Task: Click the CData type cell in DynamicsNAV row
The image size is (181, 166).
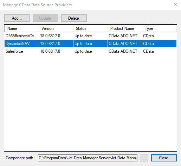Action: point(148,44)
